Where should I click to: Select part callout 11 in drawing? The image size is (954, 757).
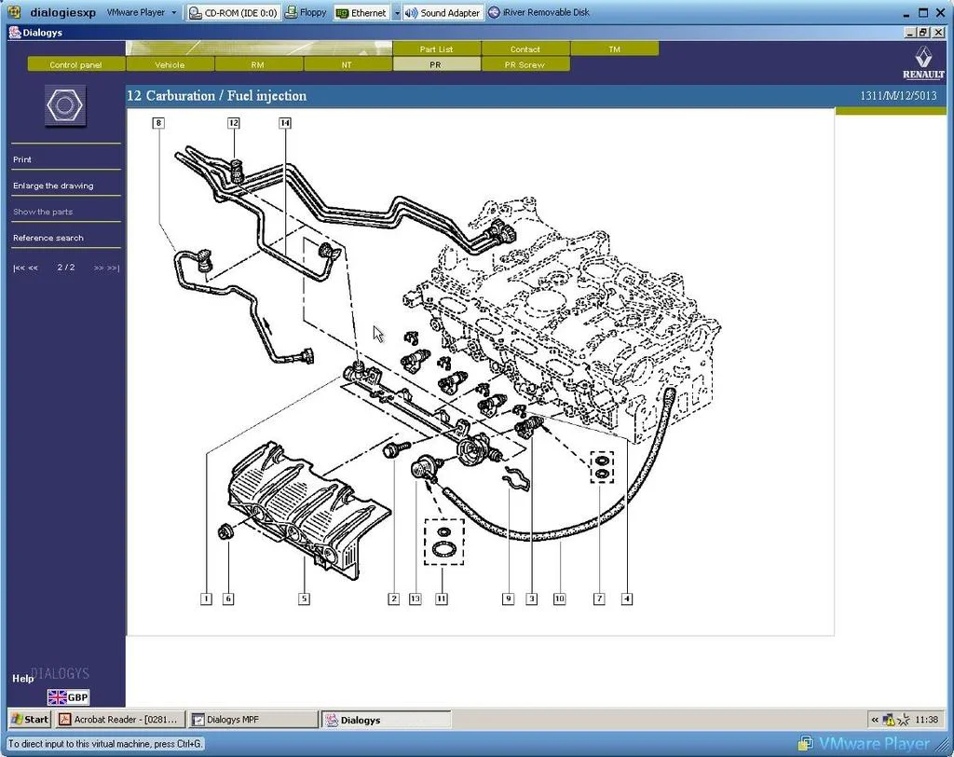coord(442,599)
